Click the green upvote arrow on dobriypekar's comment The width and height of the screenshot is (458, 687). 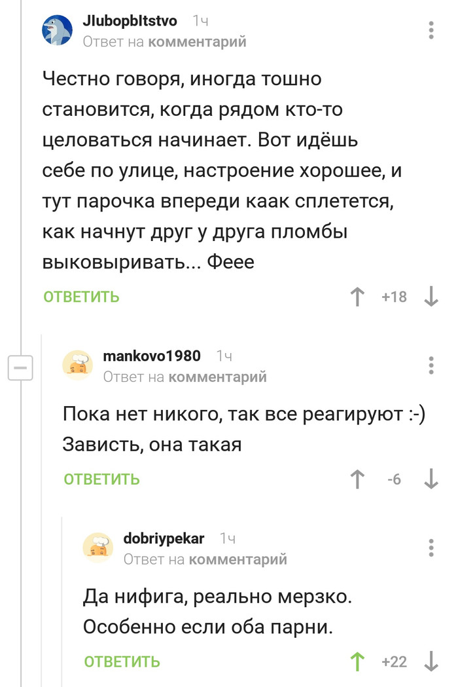[x=357, y=661]
